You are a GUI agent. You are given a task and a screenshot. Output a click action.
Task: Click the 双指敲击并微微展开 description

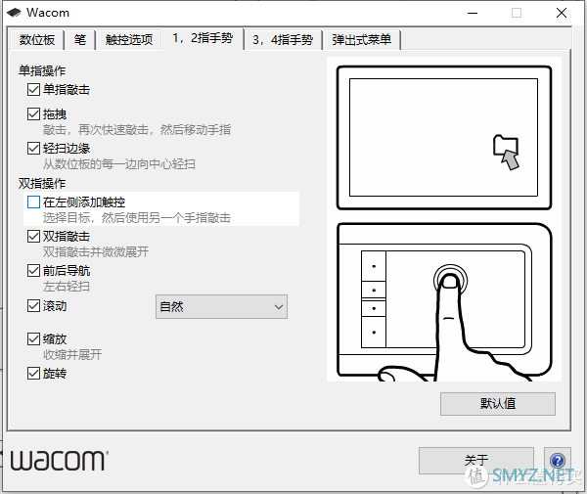[96, 252]
